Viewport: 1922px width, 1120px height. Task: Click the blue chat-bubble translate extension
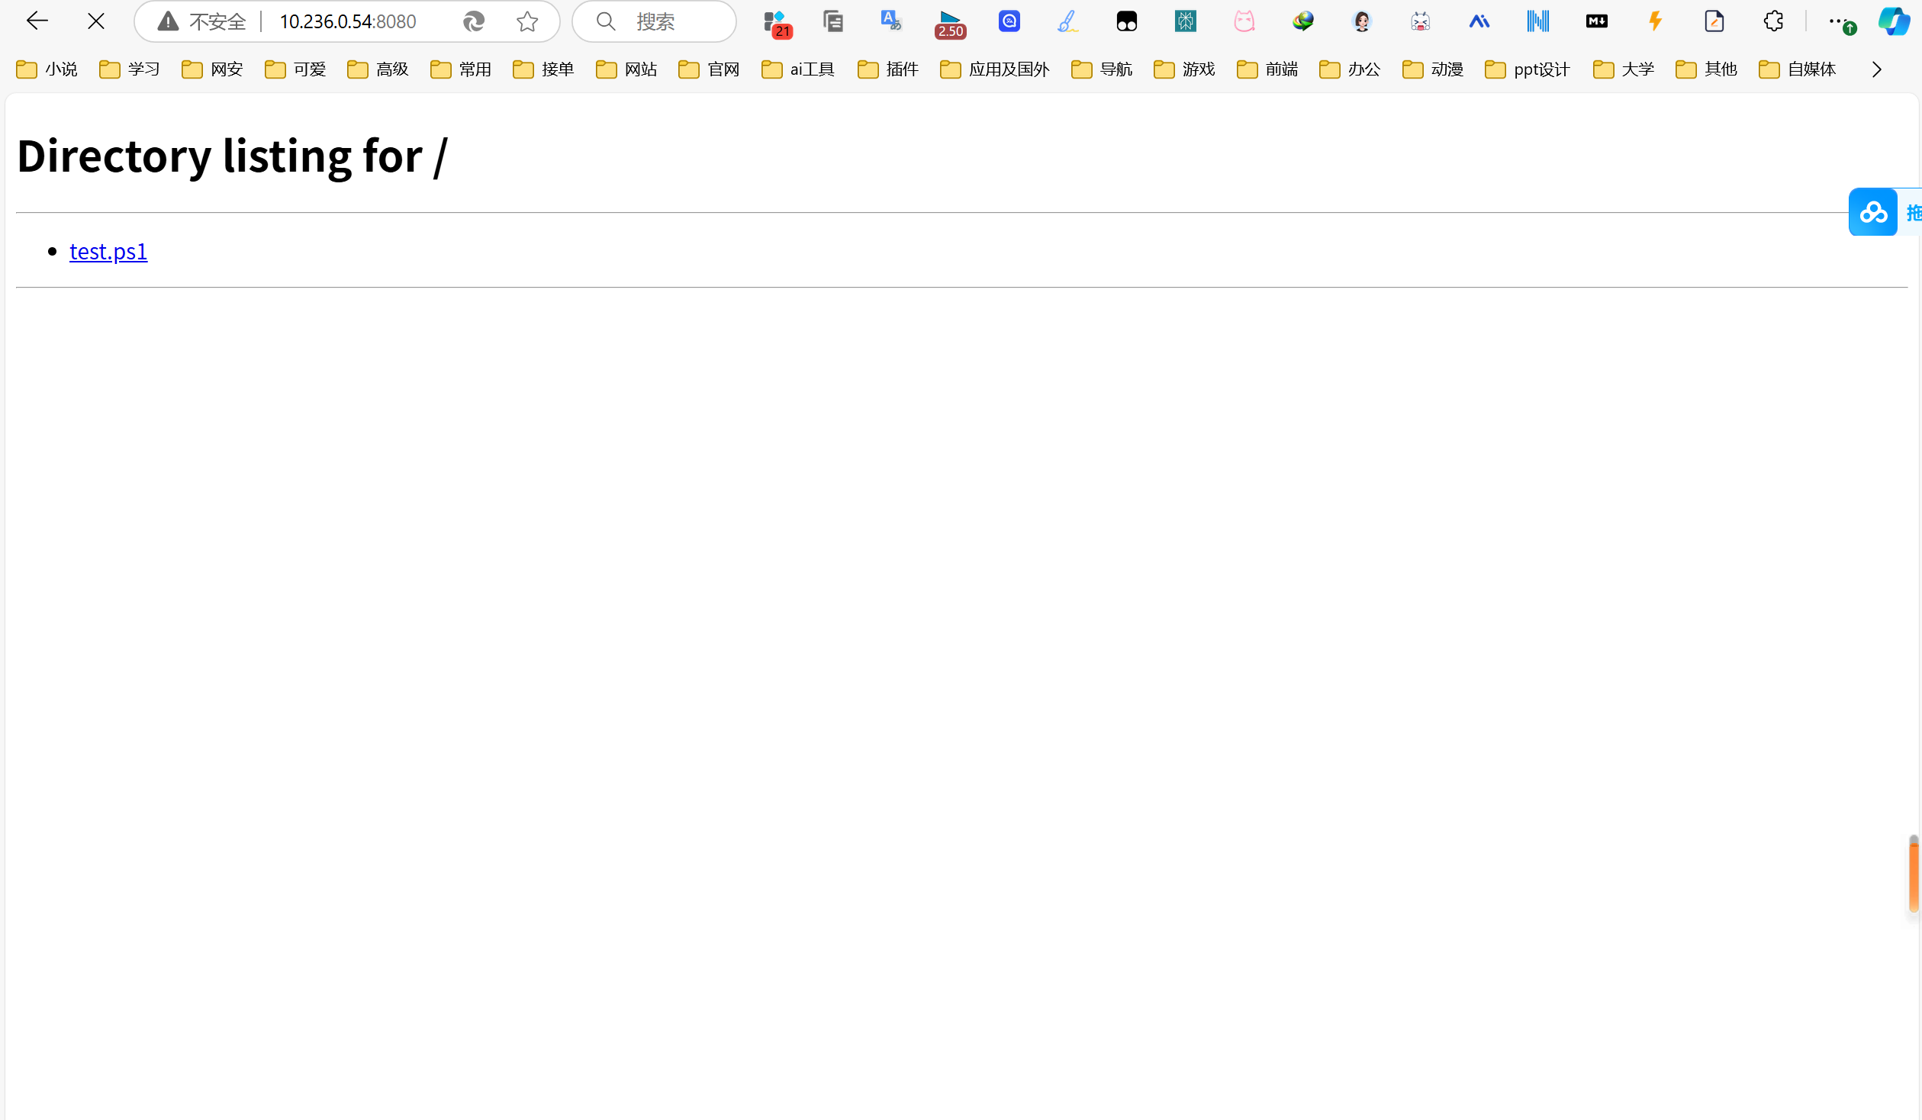tap(1009, 21)
